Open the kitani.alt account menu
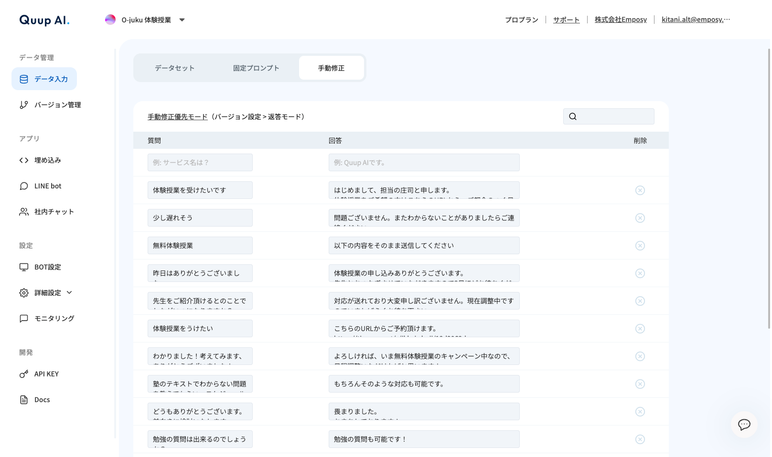772x457 pixels. click(695, 20)
